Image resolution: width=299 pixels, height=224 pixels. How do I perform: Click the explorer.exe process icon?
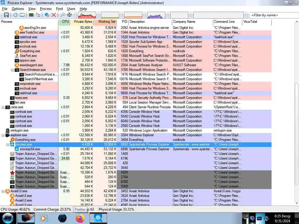8,135
